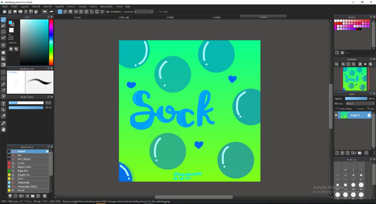
Task: Click the Navigator zoom in icon
Action: pos(343,64)
